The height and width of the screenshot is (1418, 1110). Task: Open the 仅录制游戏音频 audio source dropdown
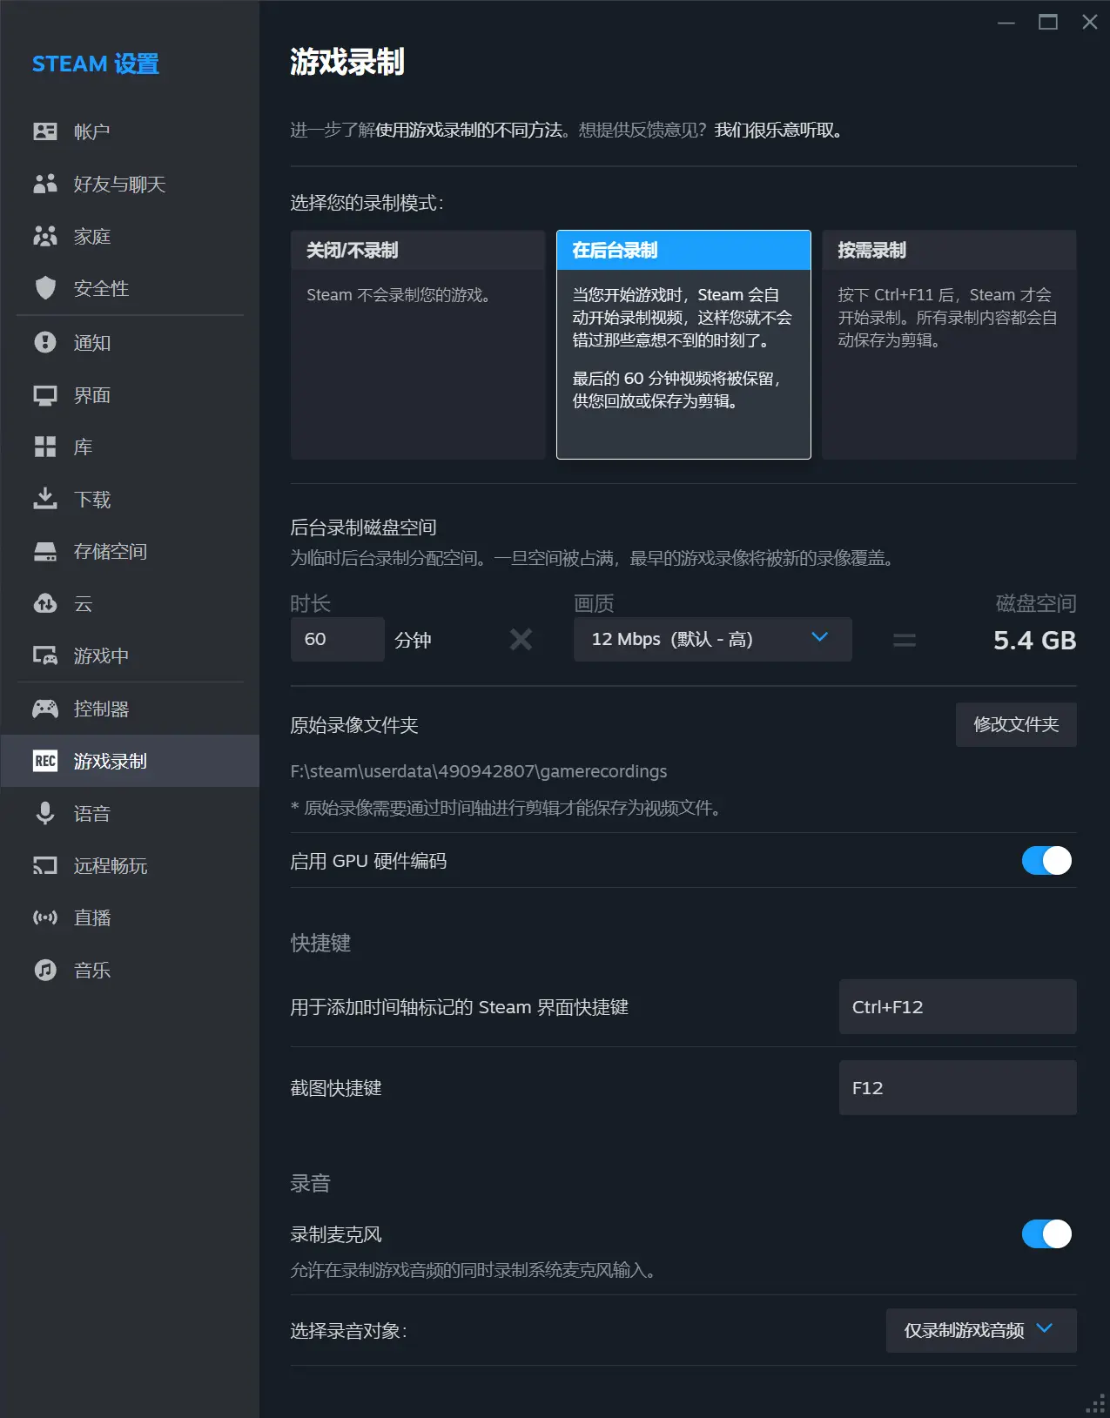click(981, 1330)
